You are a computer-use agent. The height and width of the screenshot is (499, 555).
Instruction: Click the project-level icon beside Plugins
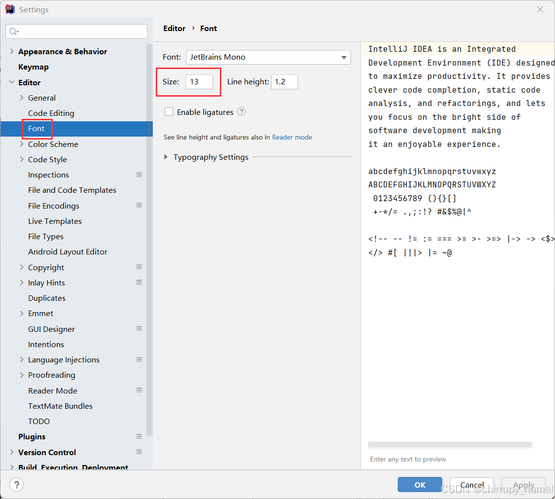[x=139, y=437]
